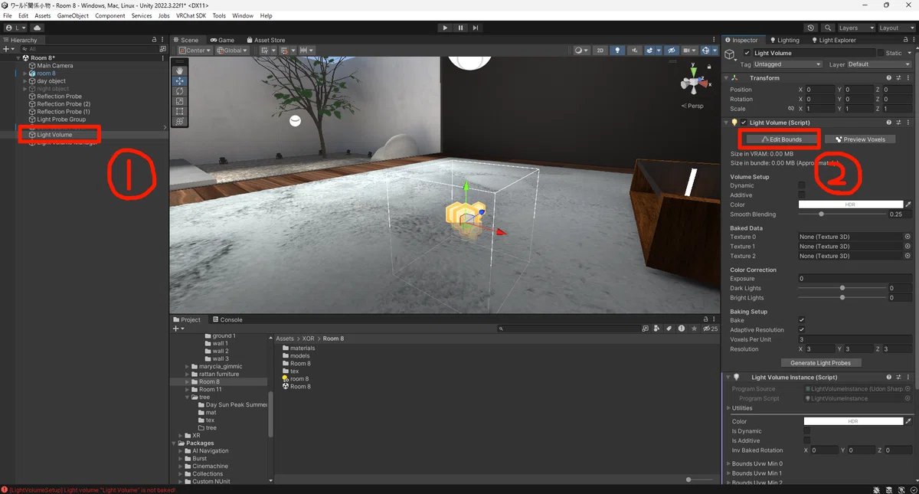Image resolution: width=919 pixels, height=494 pixels.
Task: Open the Center pivot mode dropdown
Action: coord(195,51)
